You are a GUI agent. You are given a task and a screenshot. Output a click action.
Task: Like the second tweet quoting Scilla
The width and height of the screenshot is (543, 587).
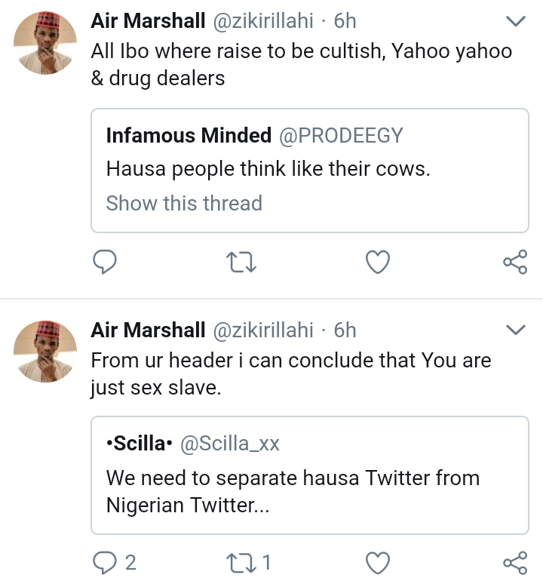pos(377,562)
